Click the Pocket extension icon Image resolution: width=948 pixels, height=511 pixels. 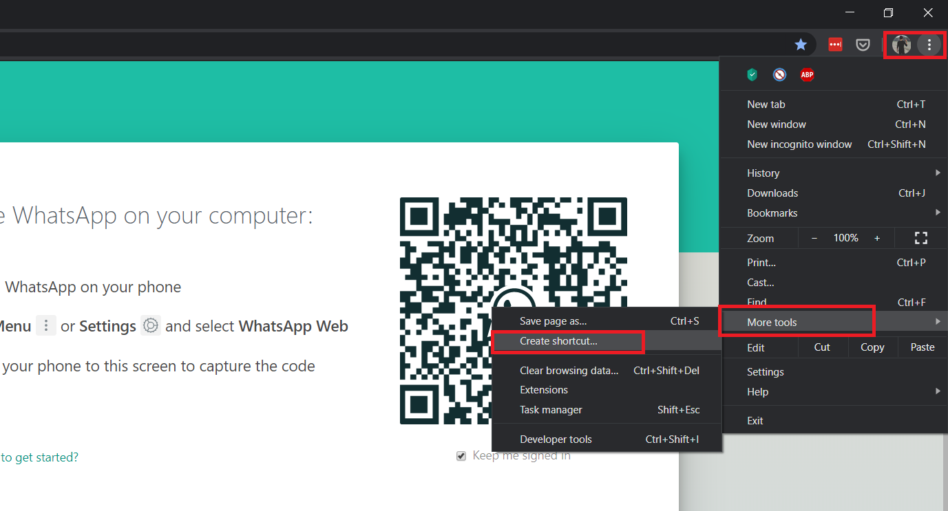pos(863,45)
